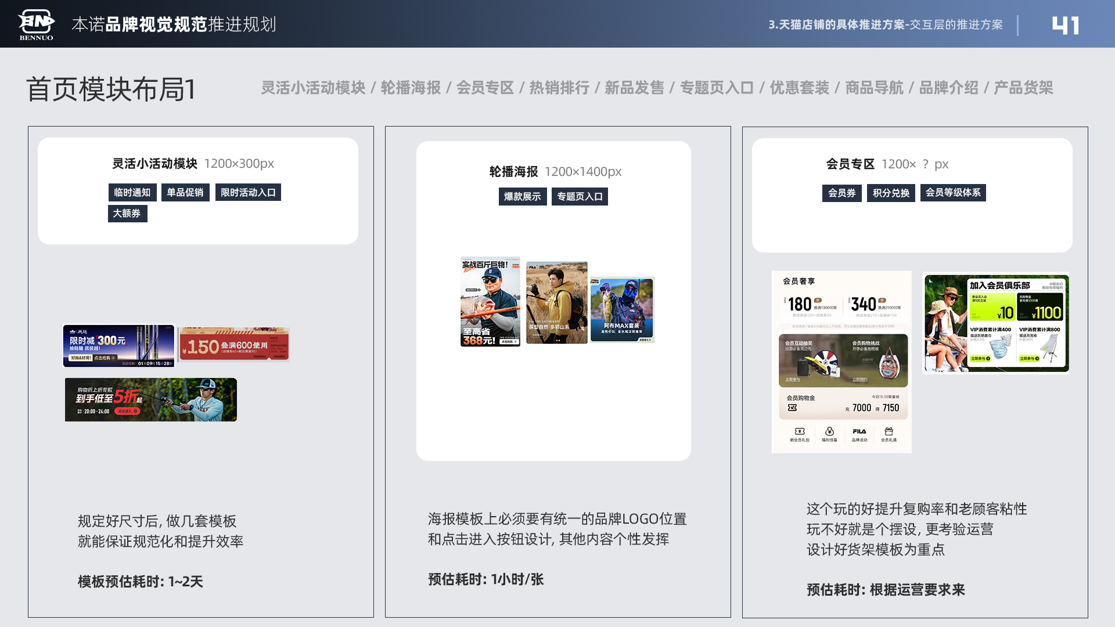Click the BENNUO logo in the header

36,25
